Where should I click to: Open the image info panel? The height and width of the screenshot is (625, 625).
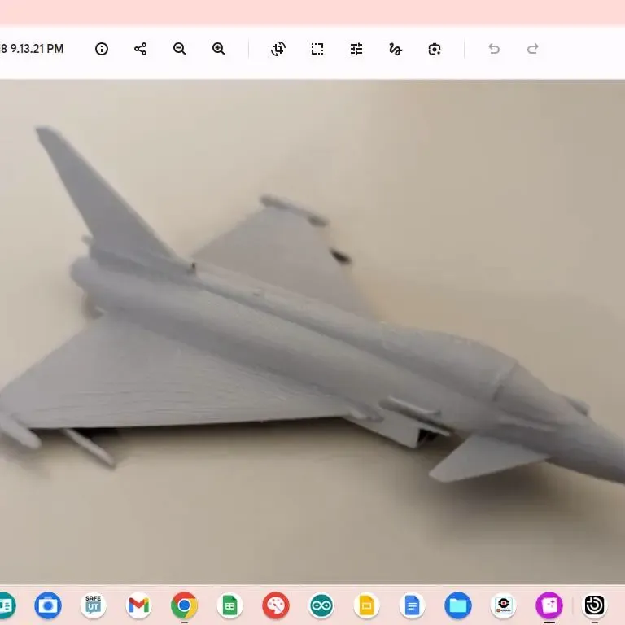tap(102, 49)
